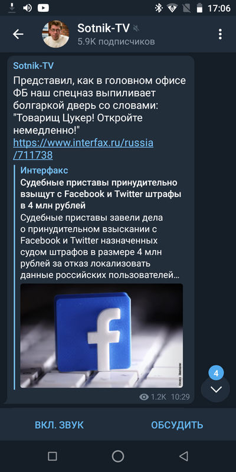Tap the Android home circle button
This screenshot has height=472, width=236.
point(118,456)
